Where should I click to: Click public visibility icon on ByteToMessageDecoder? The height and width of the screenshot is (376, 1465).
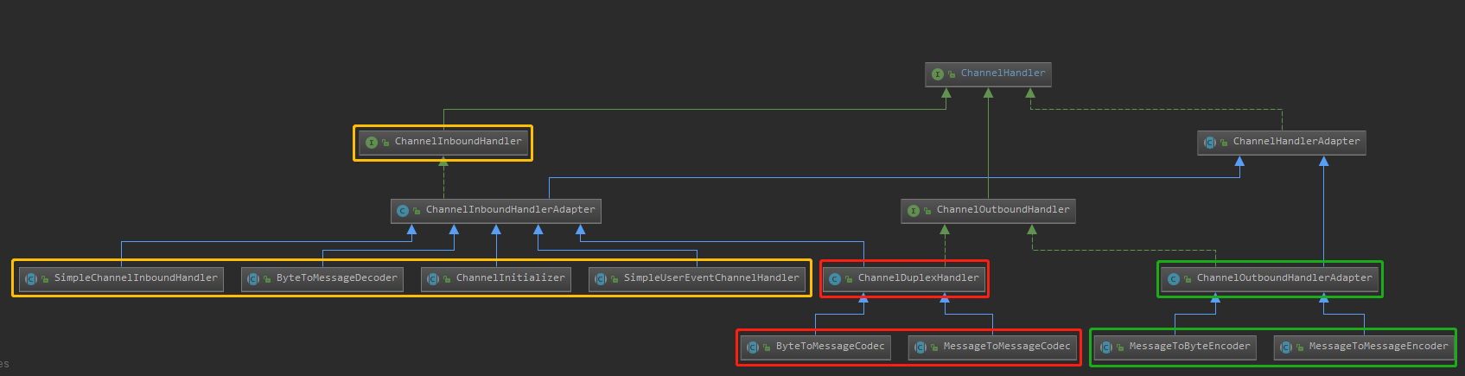click(267, 280)
